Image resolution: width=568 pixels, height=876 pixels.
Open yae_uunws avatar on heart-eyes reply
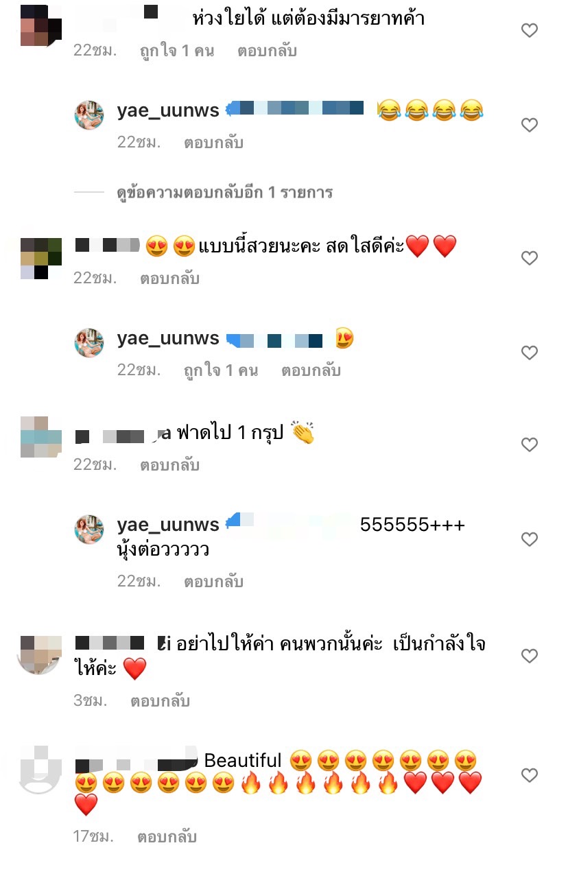(89, 342)
